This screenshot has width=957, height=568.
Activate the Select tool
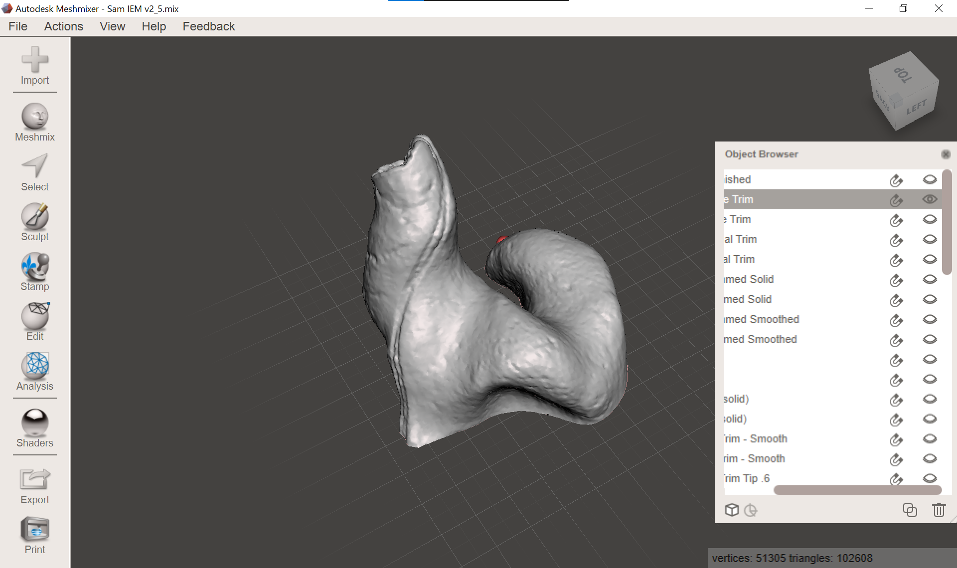tap(34, 166)
